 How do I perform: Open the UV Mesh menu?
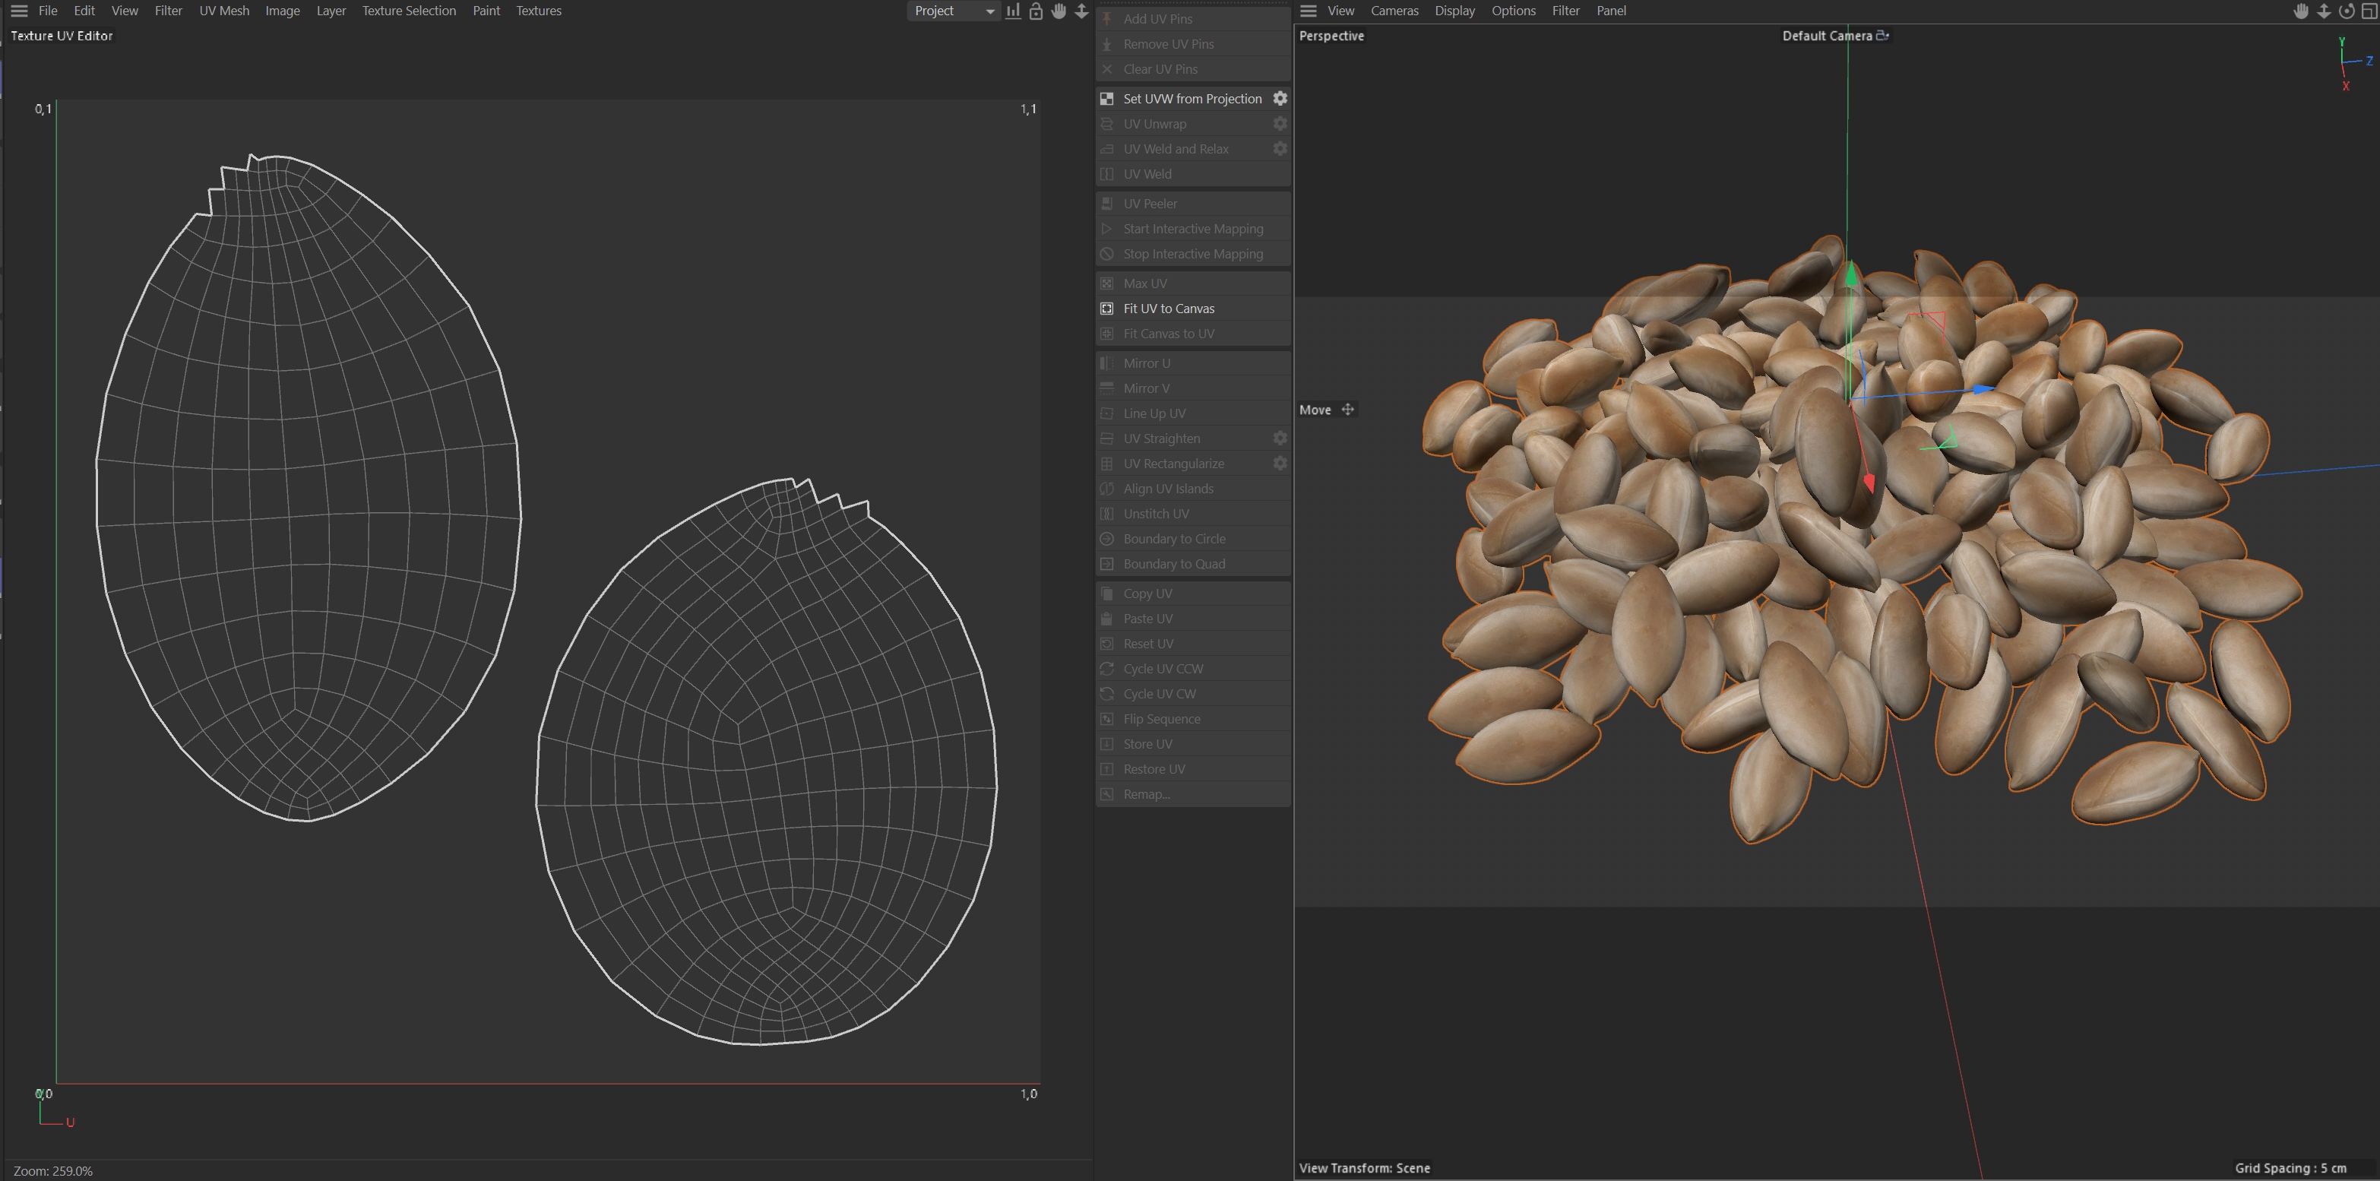pos(223,11)
